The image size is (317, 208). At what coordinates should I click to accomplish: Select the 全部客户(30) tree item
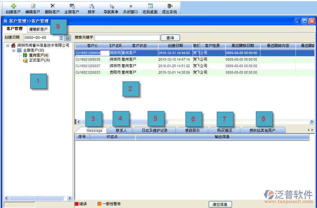34,50
